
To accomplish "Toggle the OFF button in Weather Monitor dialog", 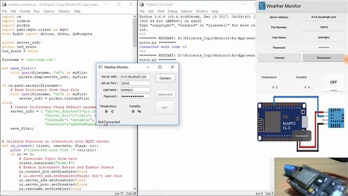I will point(165,108).
